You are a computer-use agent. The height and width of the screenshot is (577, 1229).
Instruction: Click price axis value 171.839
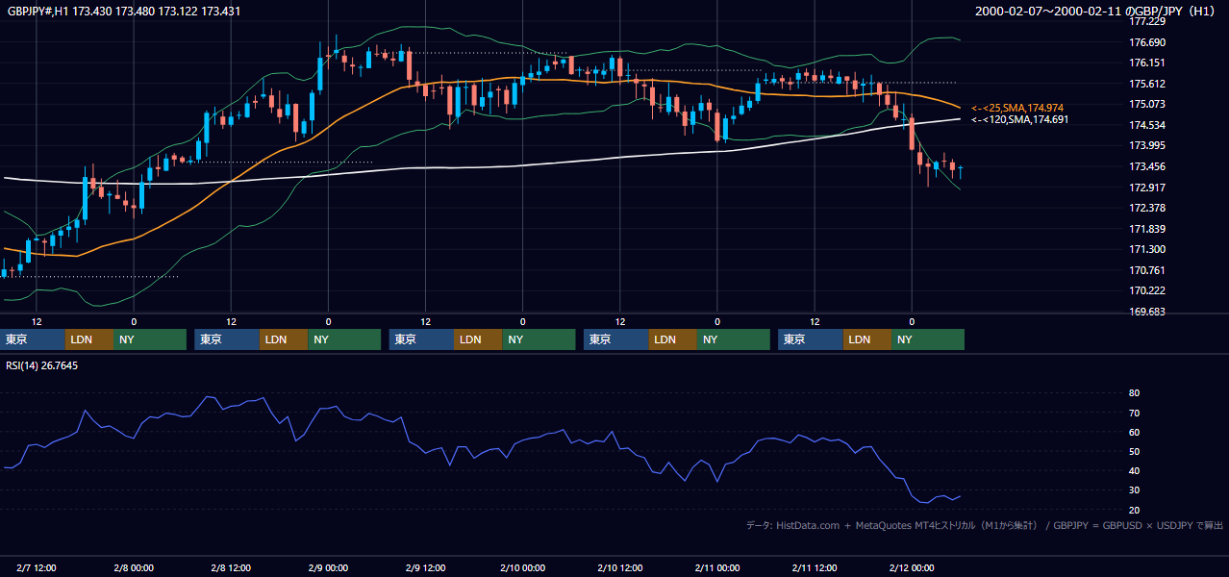click(1147, 230)
